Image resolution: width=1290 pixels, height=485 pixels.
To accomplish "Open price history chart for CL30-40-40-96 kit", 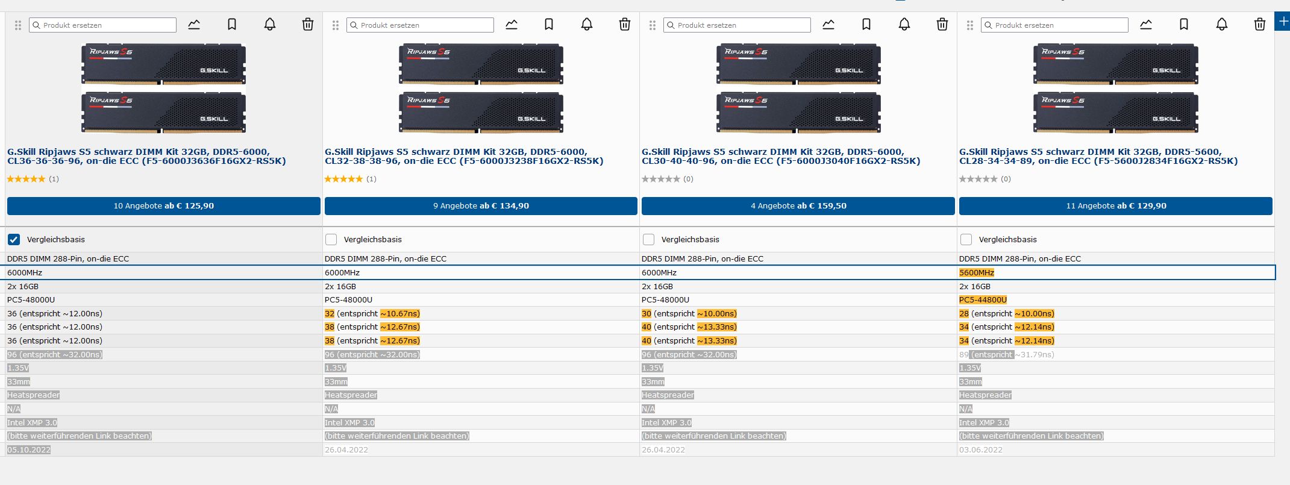I will [828, 25].
